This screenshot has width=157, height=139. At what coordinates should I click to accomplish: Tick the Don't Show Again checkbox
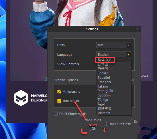coord(56,114)
